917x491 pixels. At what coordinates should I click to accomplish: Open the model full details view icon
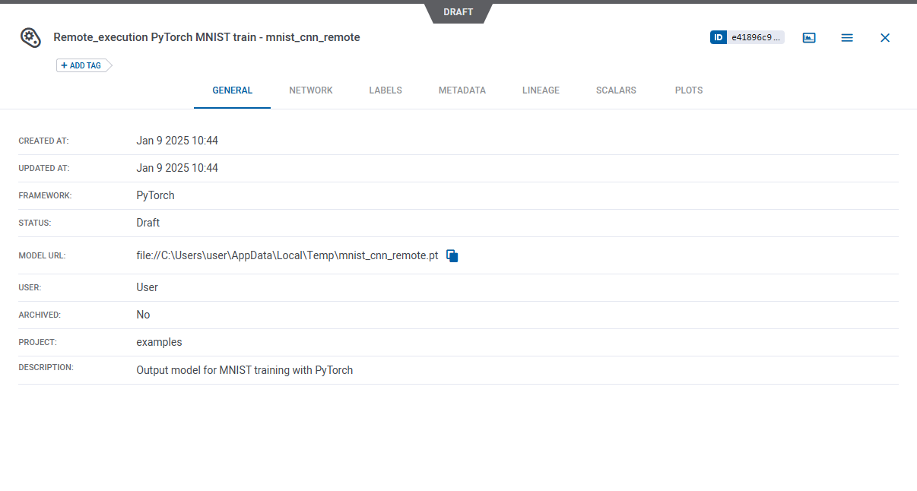pyautogui.click(x=809, y=37)
